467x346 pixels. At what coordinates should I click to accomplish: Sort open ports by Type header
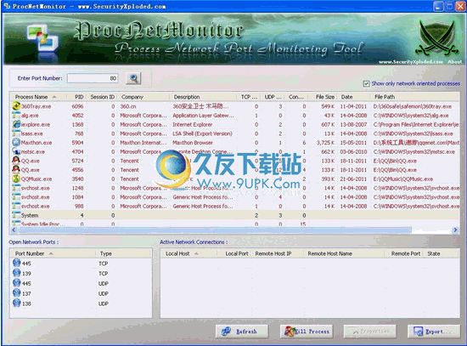(123, 253)
